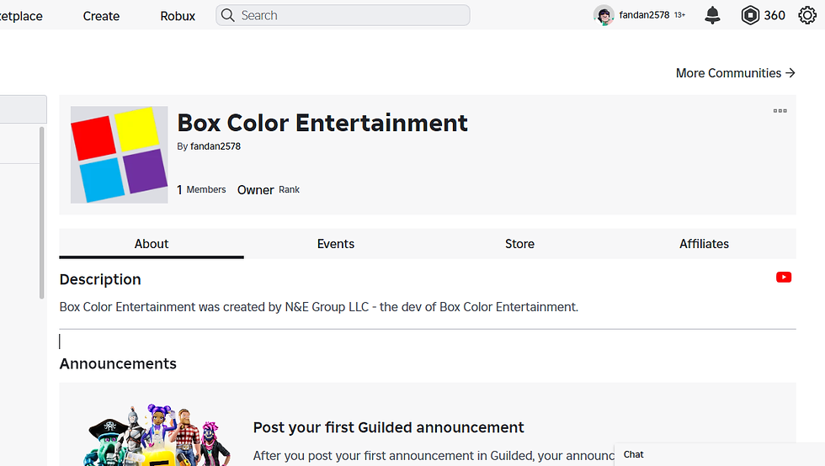825x466 pixels.
Task: Follow the More Communities link
Action: click(x=736, y=73)
